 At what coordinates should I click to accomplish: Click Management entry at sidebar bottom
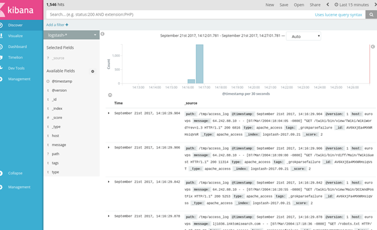[x=19, y=187]
